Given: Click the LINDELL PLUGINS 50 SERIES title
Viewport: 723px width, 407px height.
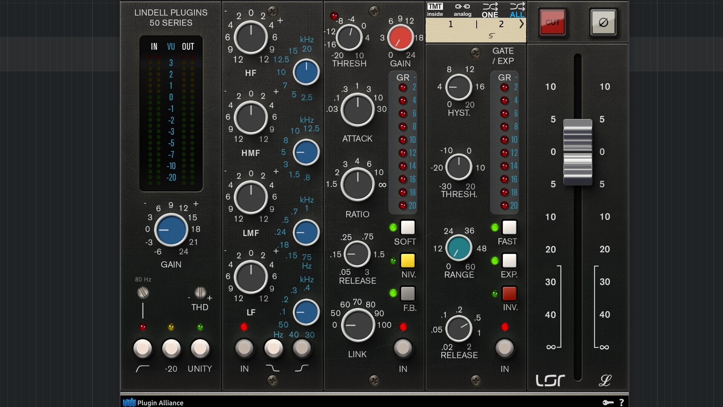Looking at the screenshot, I should [x=171, y=18].
